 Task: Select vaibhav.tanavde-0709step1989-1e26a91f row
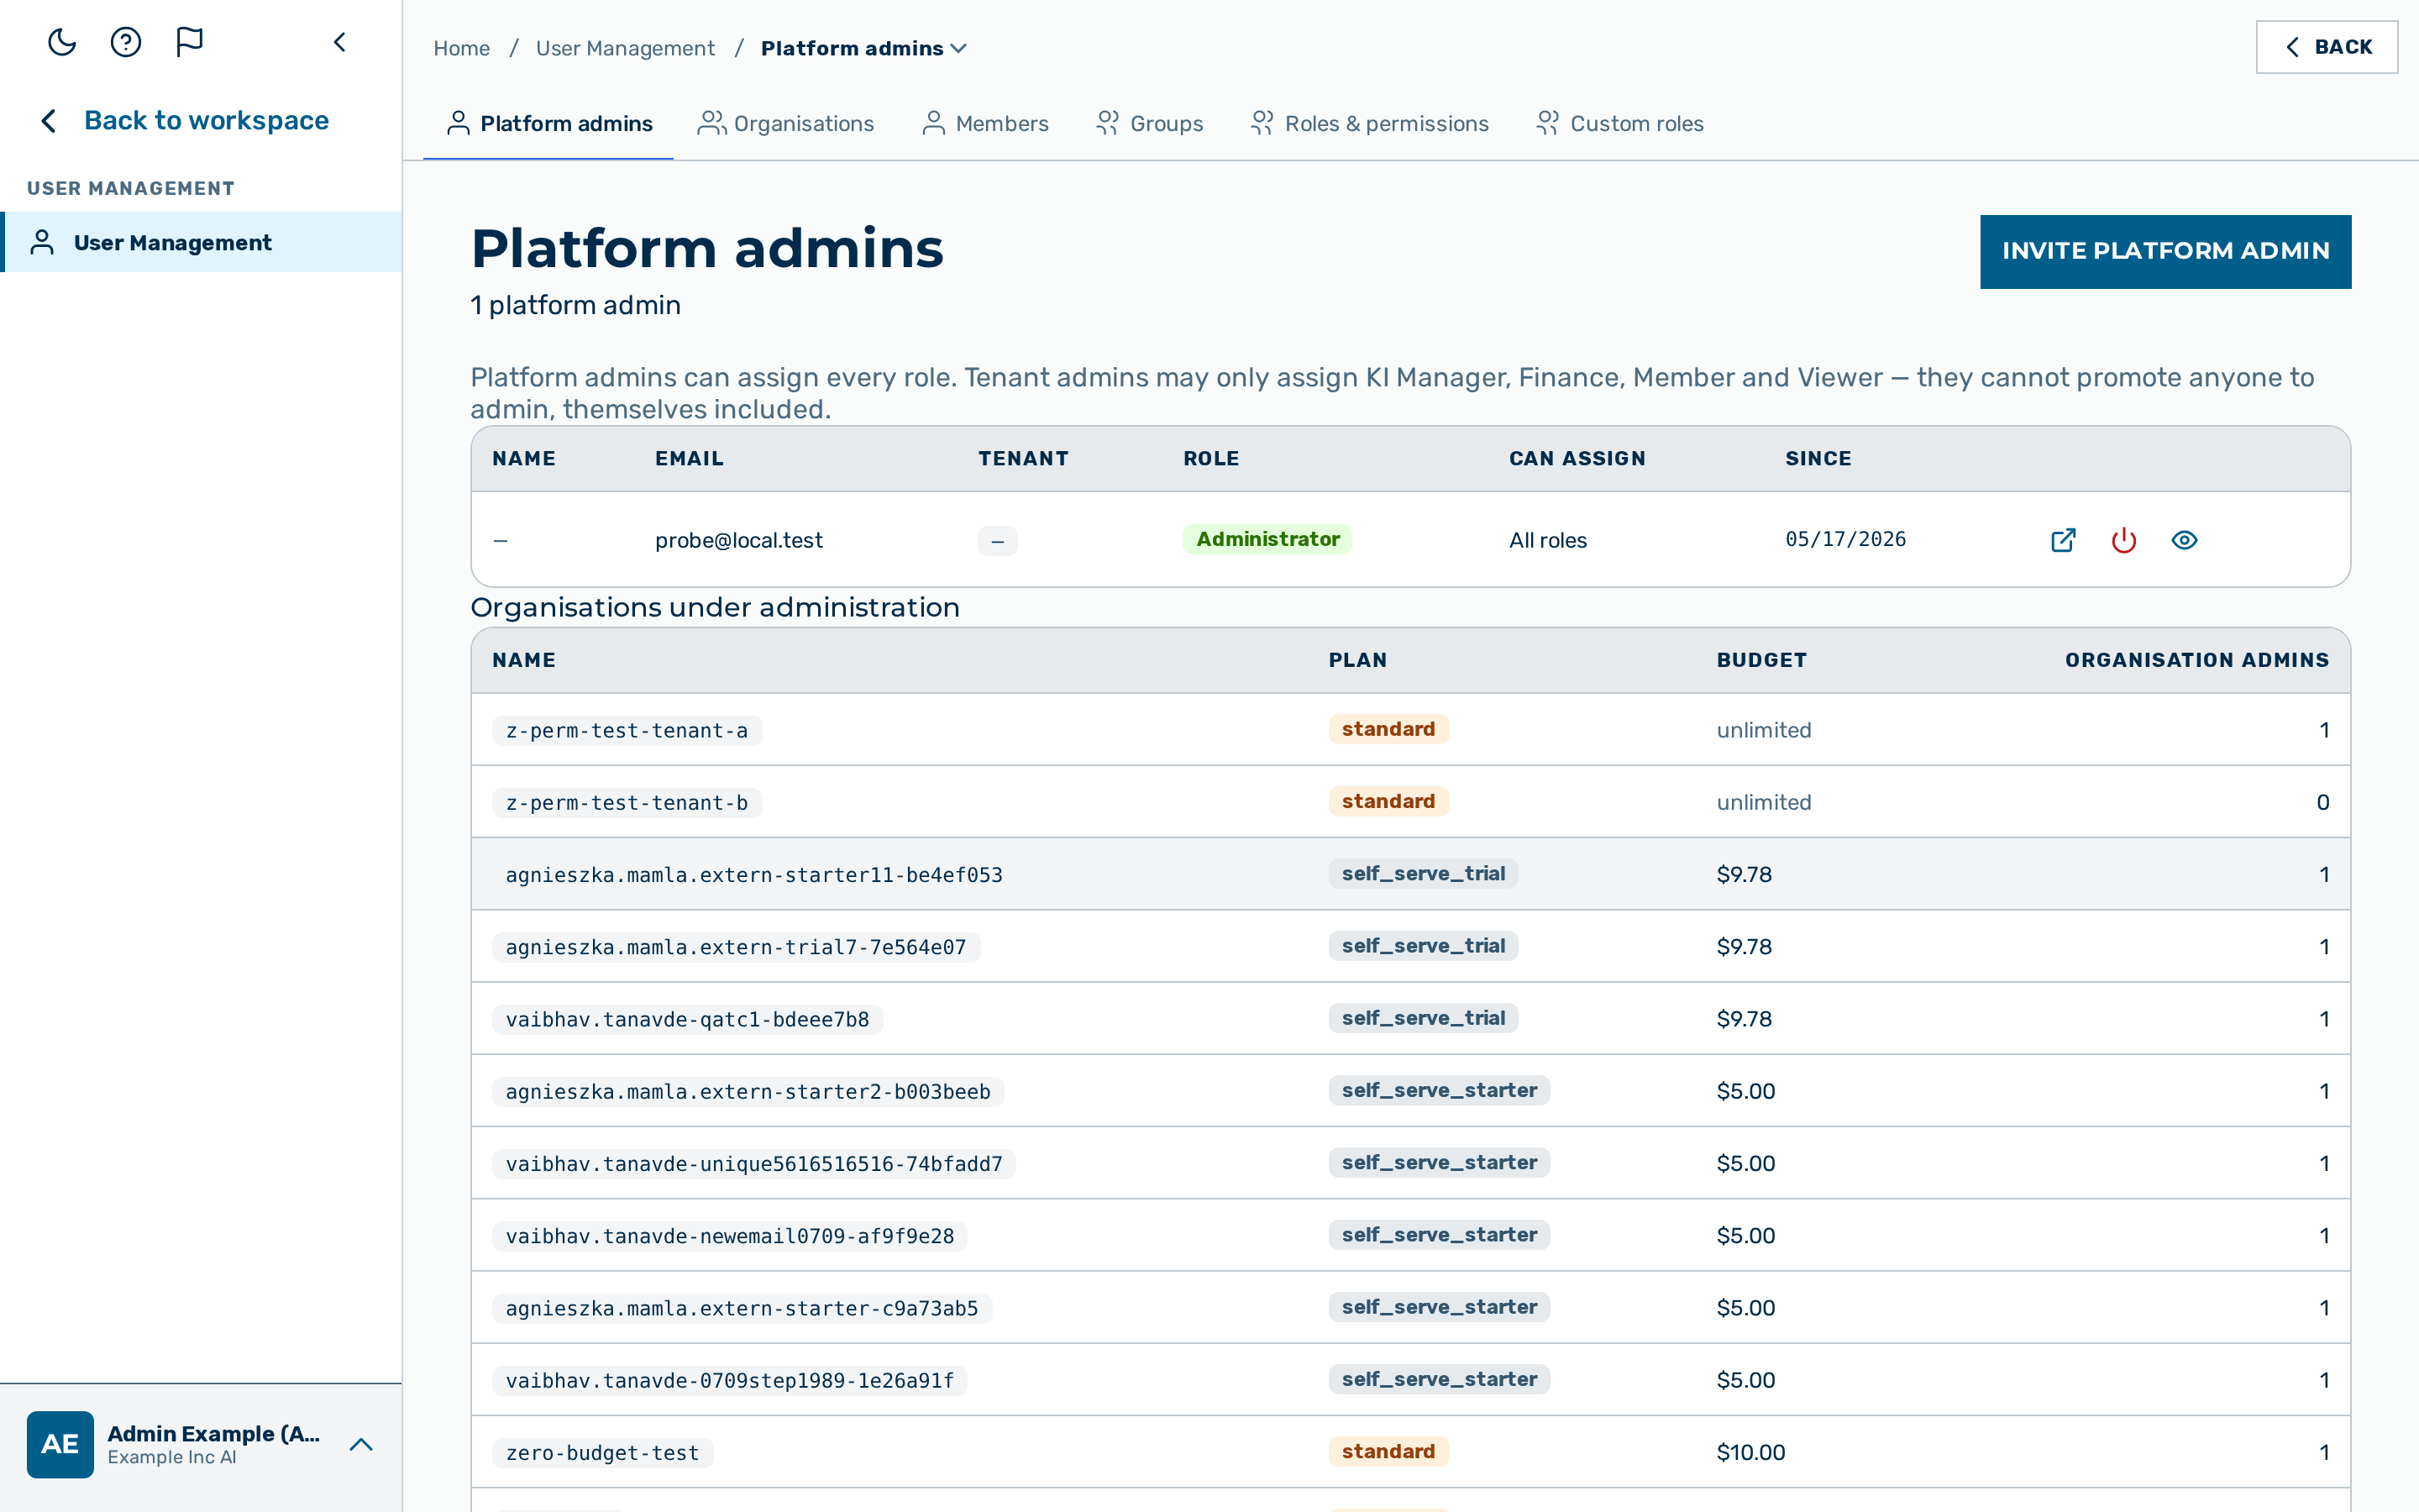1410,1379
